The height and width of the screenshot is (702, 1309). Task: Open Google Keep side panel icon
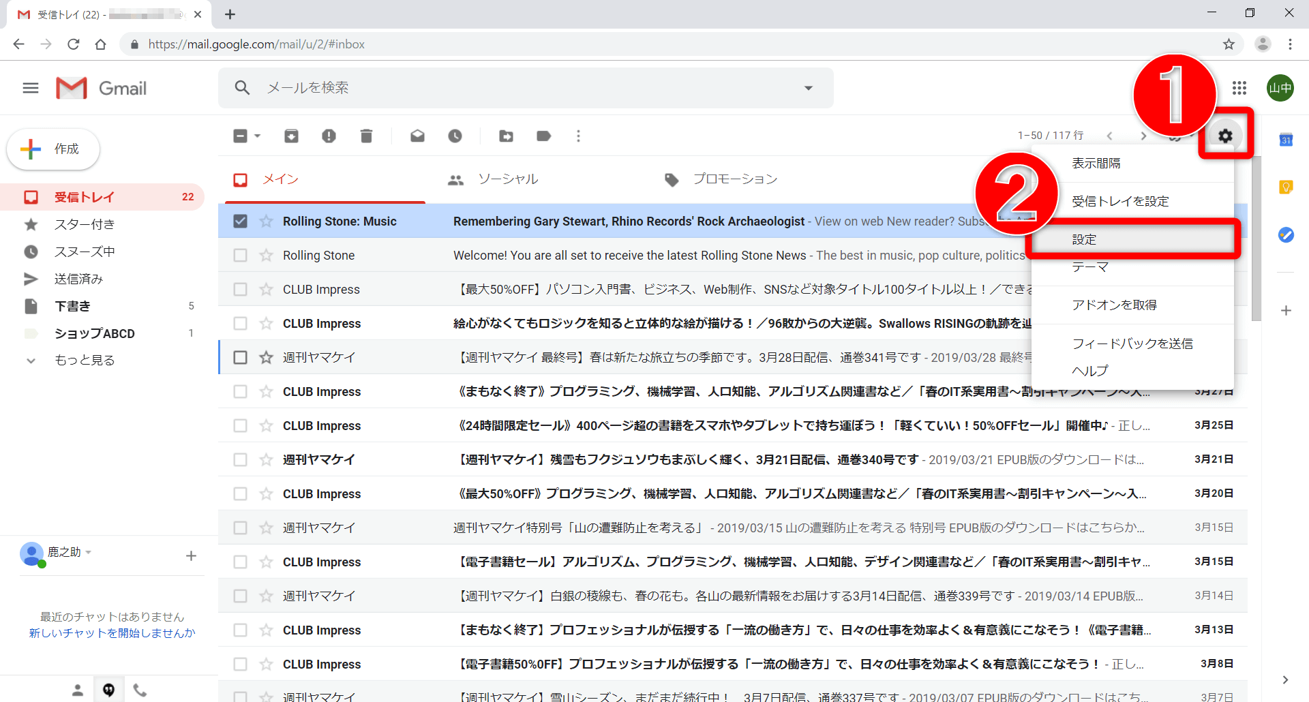(x=1286, y=187)
